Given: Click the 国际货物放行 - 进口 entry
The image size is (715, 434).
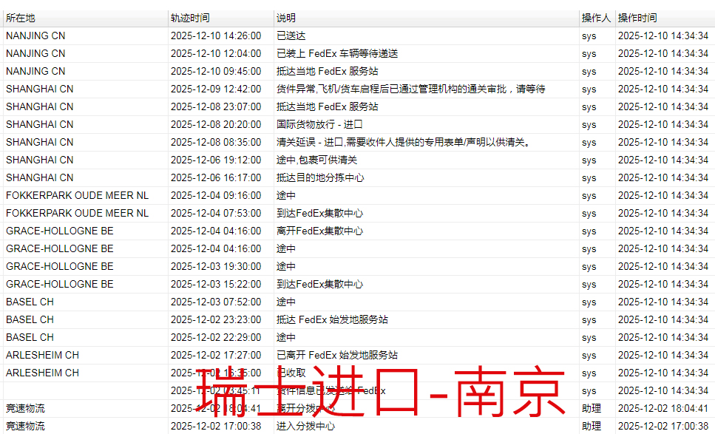Looking at the screenshot, I should [319, 124].
